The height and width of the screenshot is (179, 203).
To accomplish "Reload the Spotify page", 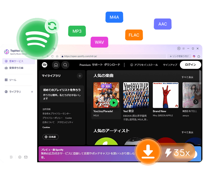I will point(52,56).
